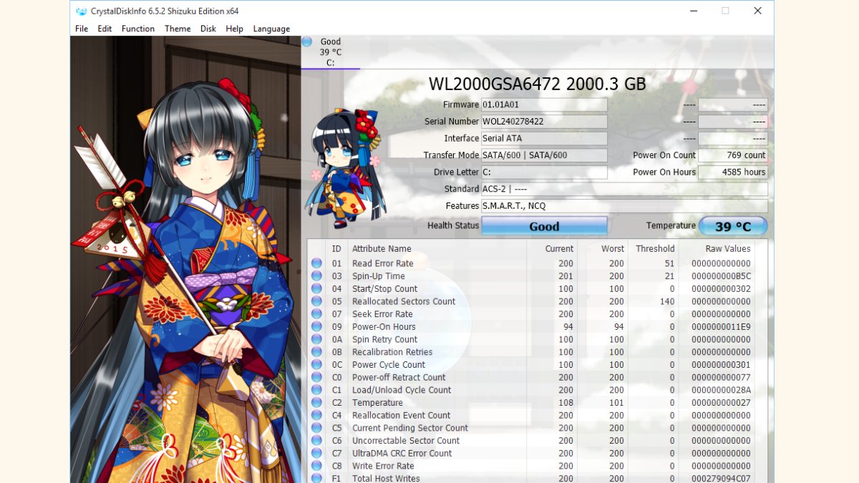Click the status orb for Write Error Rate
This screenshot has width=859, height=483.
316,466
